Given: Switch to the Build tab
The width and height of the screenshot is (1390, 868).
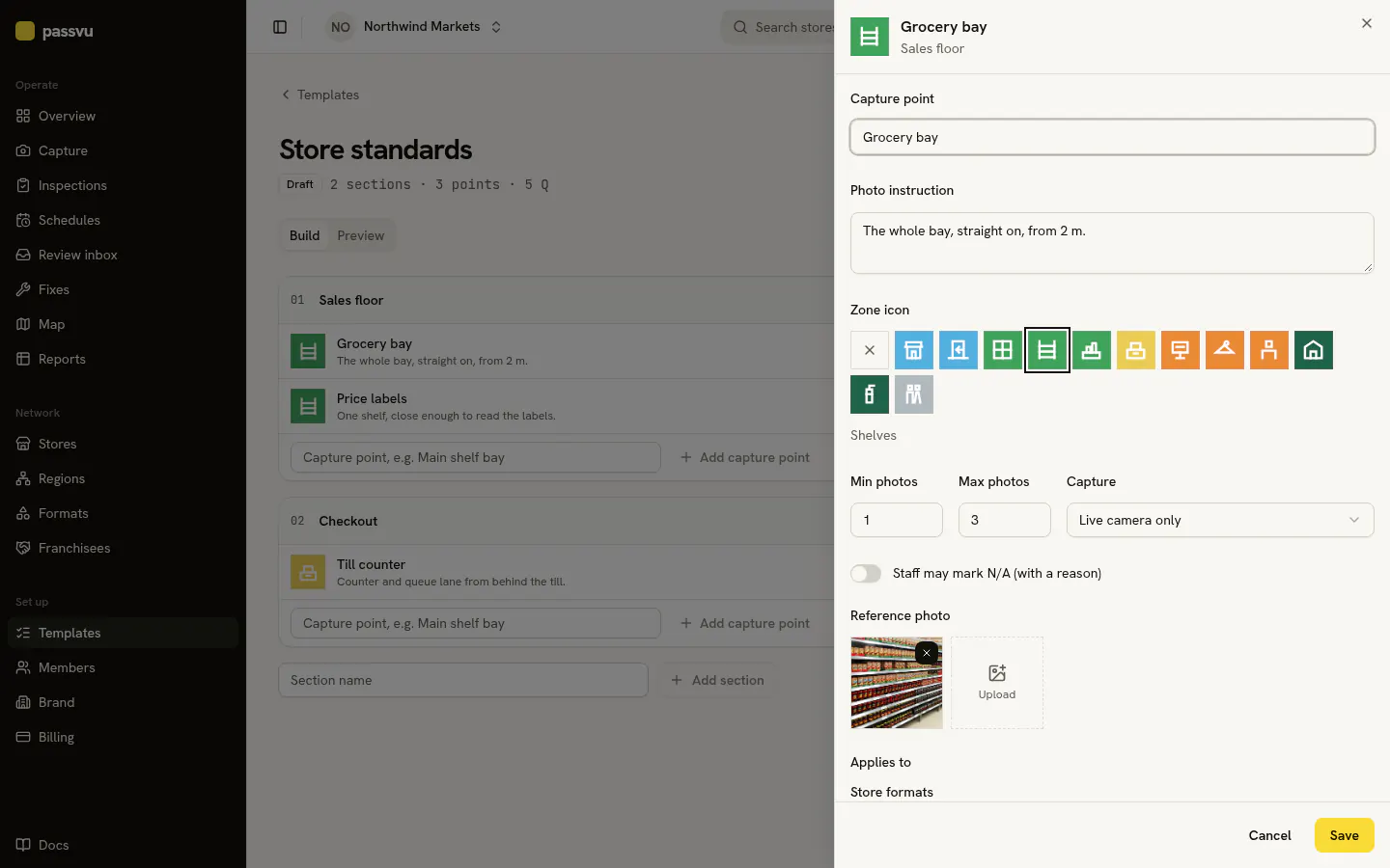Looking at the screenshot, I should 304,235.
